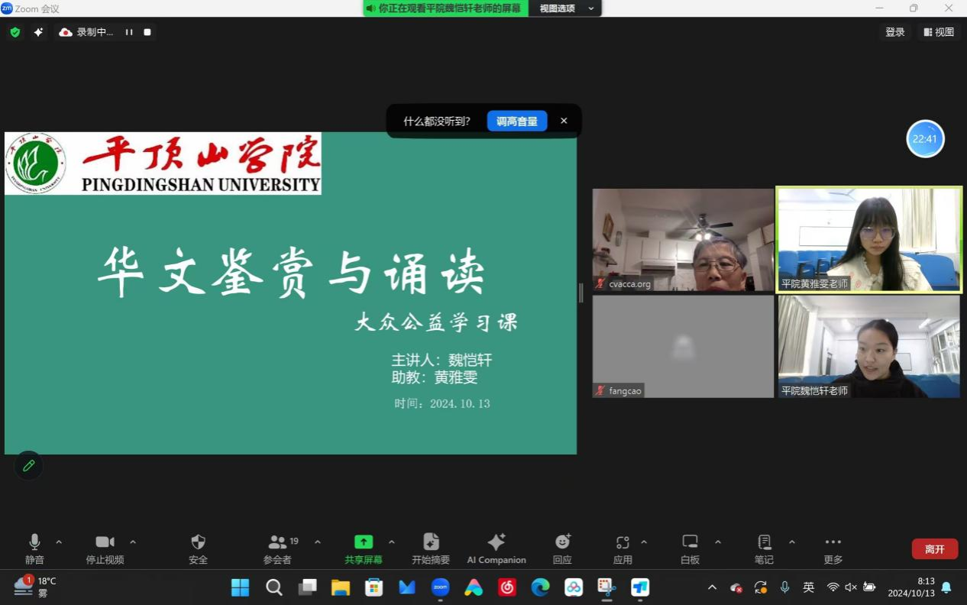The width and height of the screenshot is (967, 605).
Task: Click the 调高音量 button
Action: pos(517,121)
